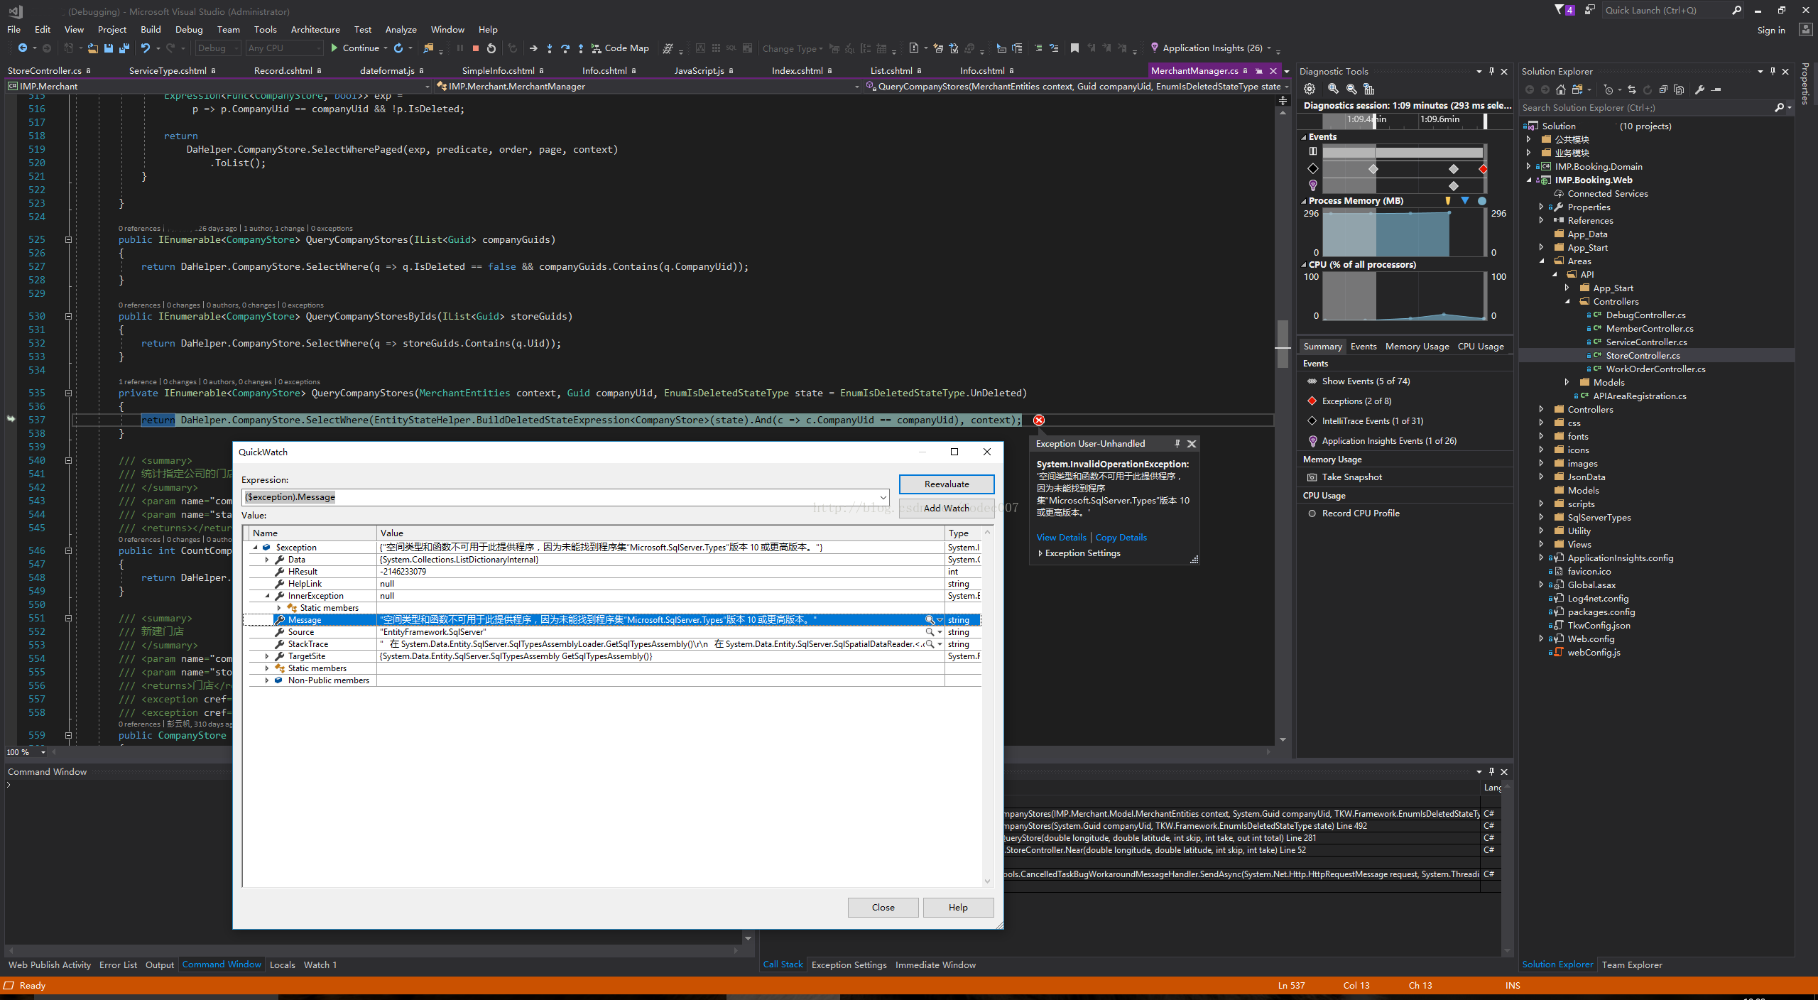Click Zoom Out in Diagnostic Tools
Viewport: 1818px width, 1000px height.
tap(1351, 89)
